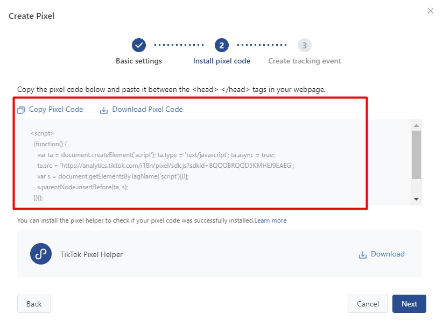Image resolution: width=443 pixels, height=321 pixels.
Task: Open the Create tracking event step label
Action: point(304,61)
